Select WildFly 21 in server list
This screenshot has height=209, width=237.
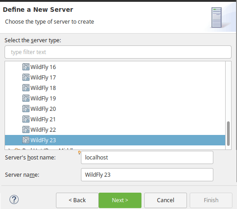pyautogui.click(x=115, y=119)
